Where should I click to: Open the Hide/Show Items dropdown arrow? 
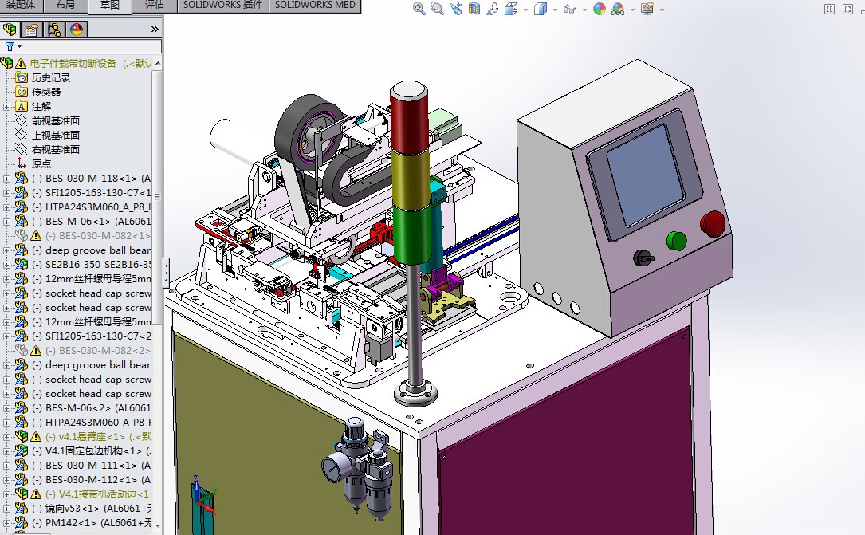[584, 10]
